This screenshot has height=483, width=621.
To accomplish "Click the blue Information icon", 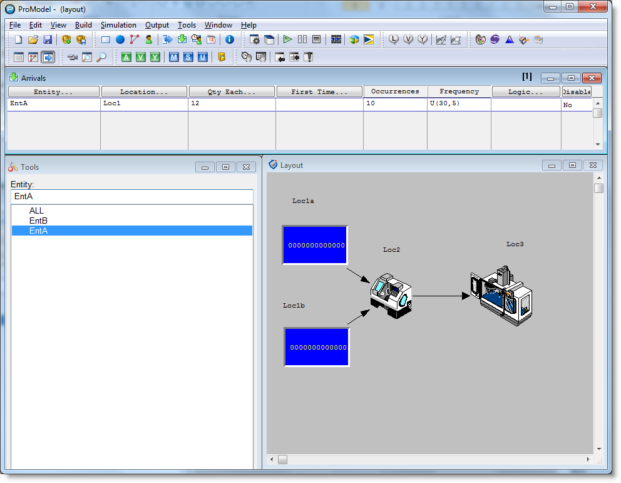I will tap(230, 39).
